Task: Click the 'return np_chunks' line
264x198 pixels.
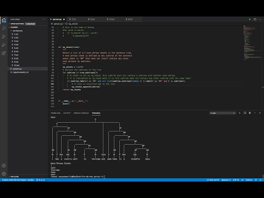Action: [x=71, y=90]
